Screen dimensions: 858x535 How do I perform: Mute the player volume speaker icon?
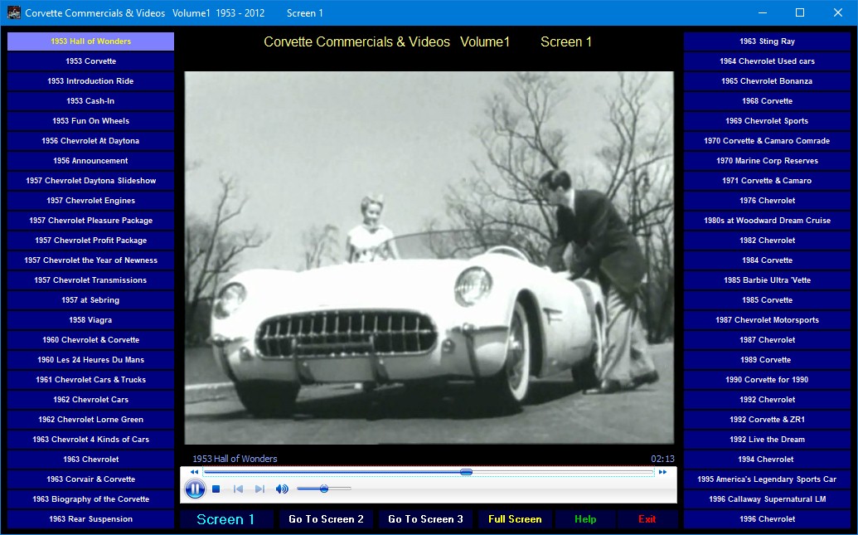[x=282, y=489]
